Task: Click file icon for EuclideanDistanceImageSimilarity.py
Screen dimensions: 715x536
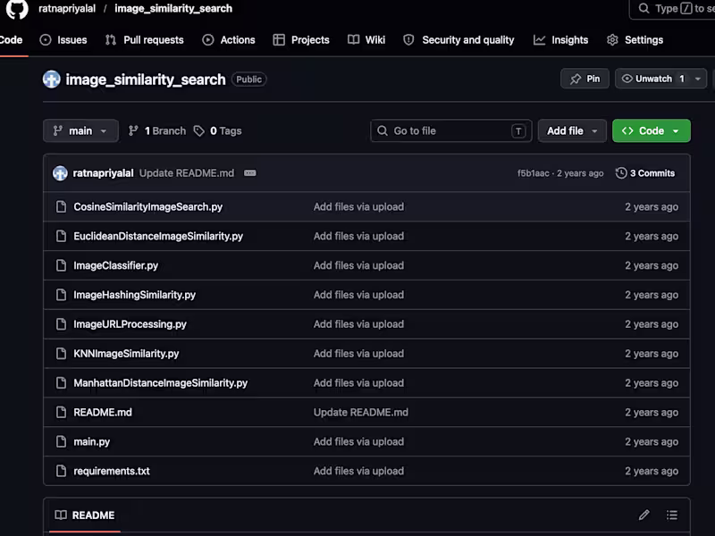Action: coord(61,236)
